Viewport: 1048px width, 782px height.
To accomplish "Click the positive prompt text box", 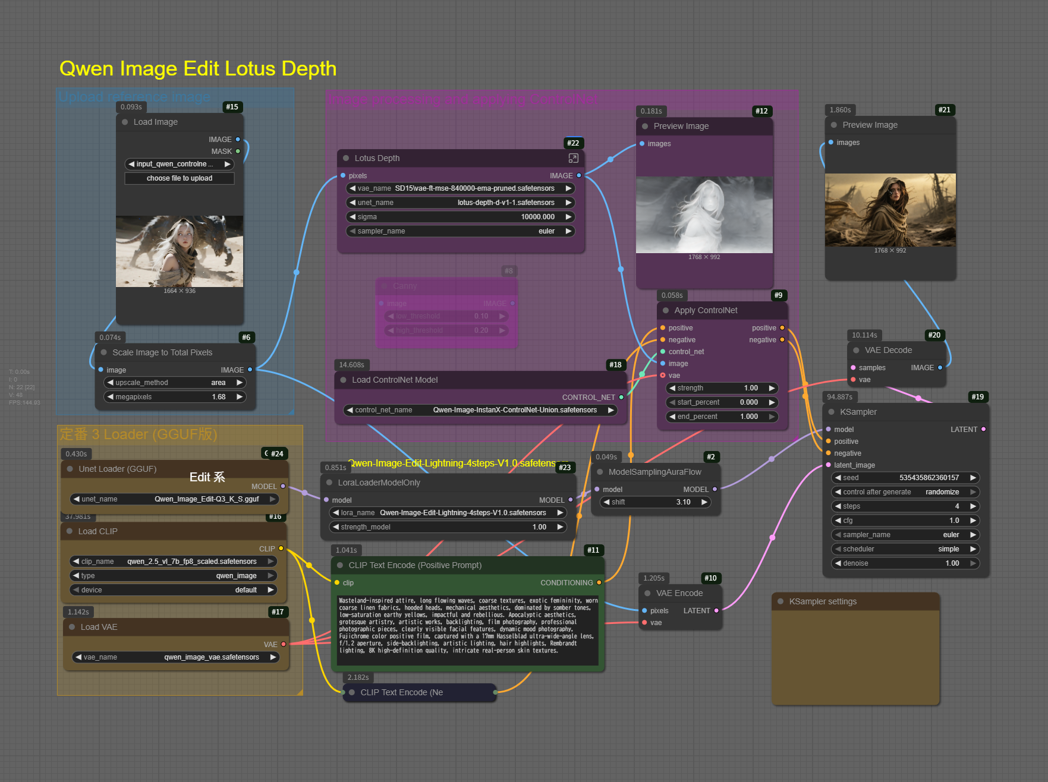I will pos(467,630).
